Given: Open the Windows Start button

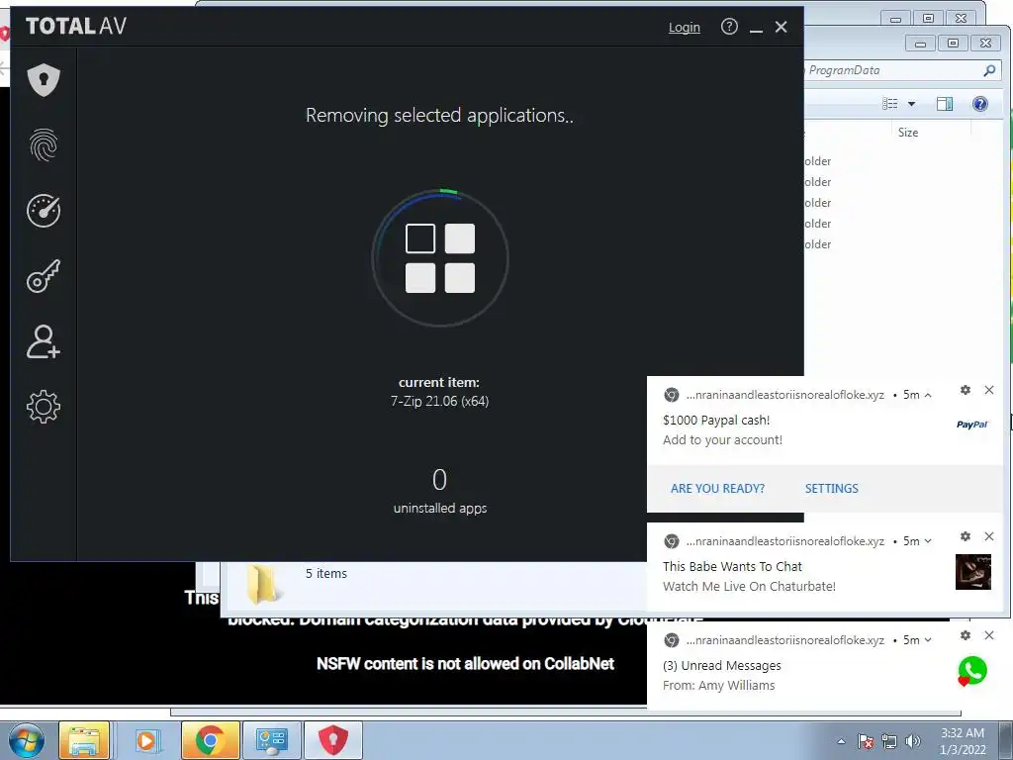Looking at the screenshot, I should coord(26,740).
